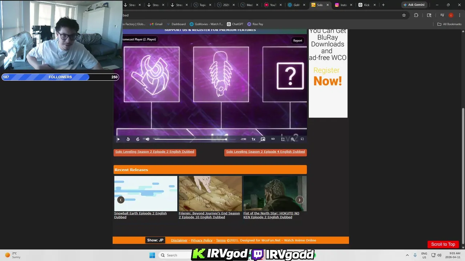Click the zoom magnifier icon in player
This screenshot has width=465, height=261.
click(292, 139)
